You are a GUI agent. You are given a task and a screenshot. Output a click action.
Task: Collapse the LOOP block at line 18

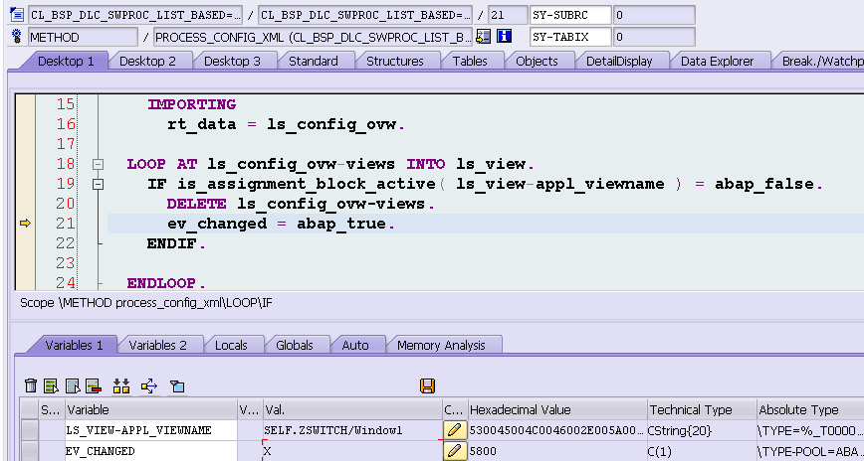(99, 164)
